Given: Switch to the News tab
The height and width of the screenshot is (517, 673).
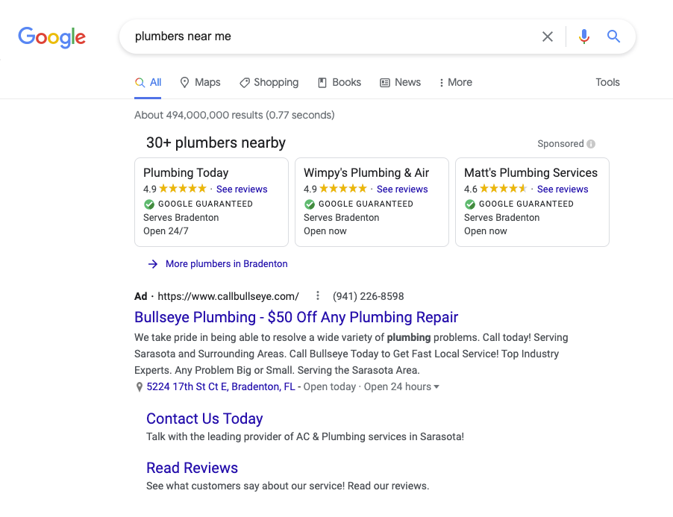Looking at the screenshot, I should pos(400,82).
